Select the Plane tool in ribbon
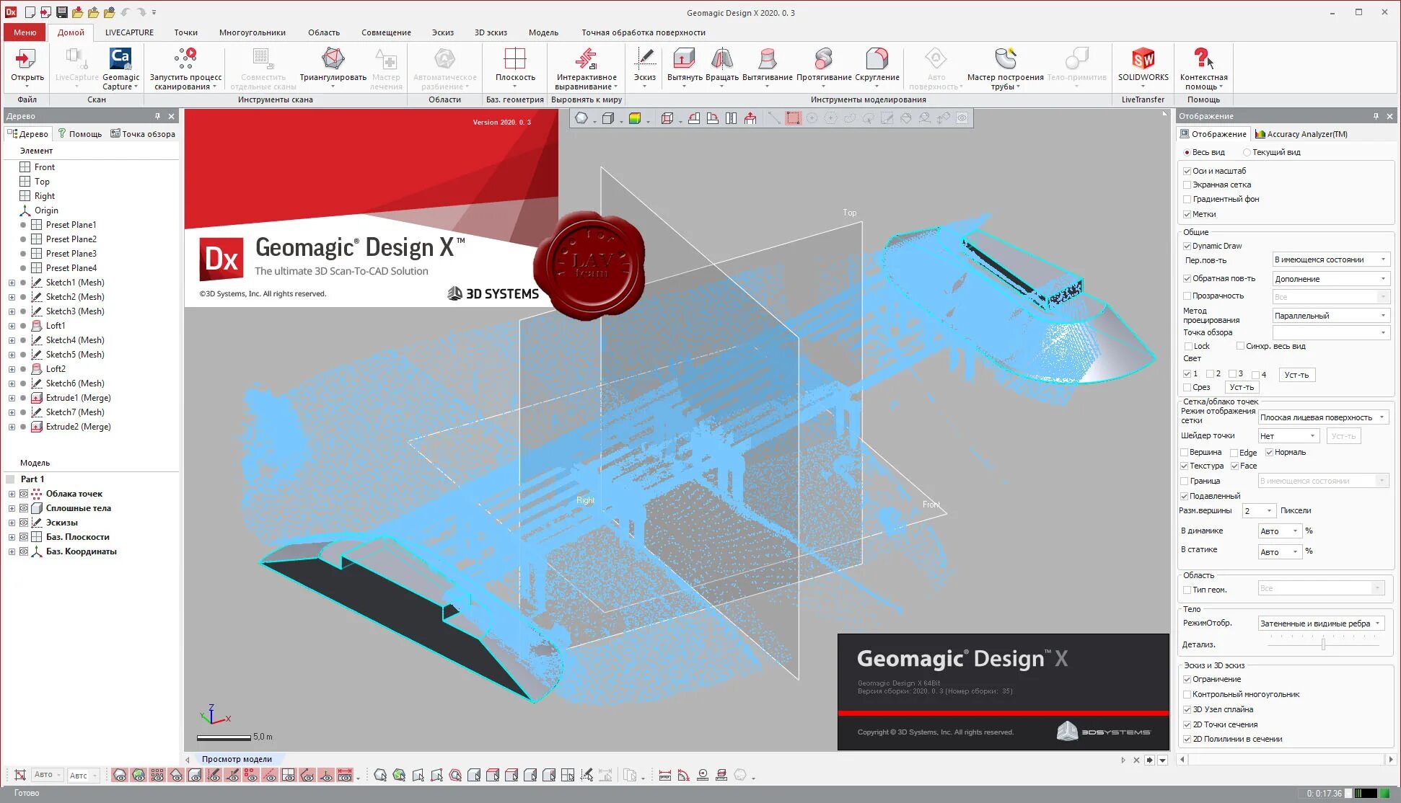Screen dimensions: 1401x803 (x=515, y=59)
